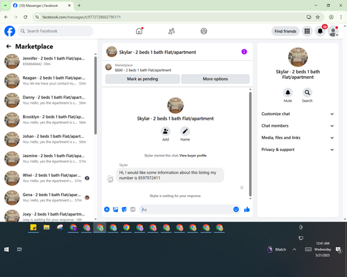Expand Customize chat section
Screen dimensions: 347x277
point(298,114)
